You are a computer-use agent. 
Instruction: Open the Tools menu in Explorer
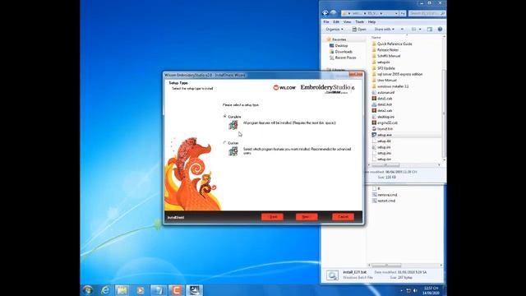[359, 22]
